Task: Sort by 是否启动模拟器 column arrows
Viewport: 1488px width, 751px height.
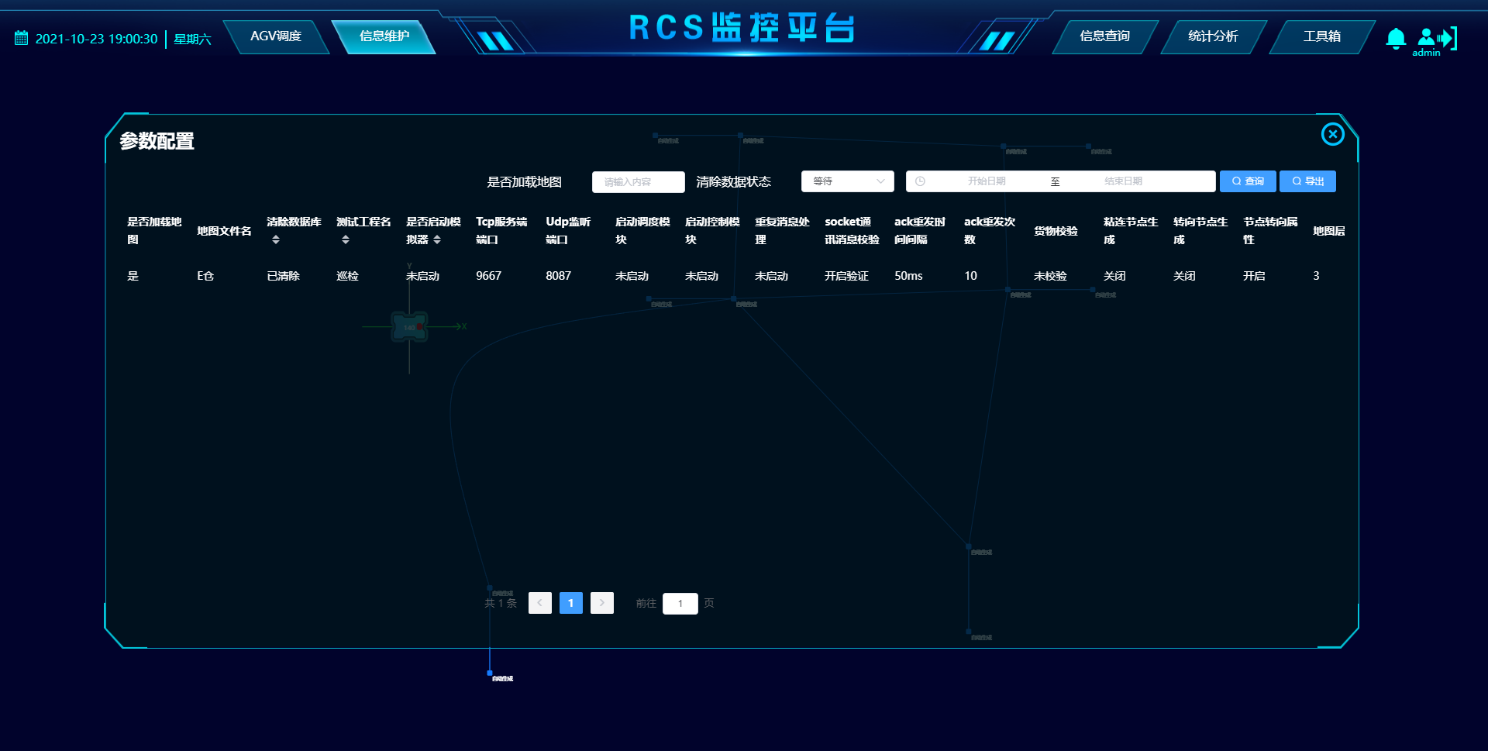Action: click(437, 240)
